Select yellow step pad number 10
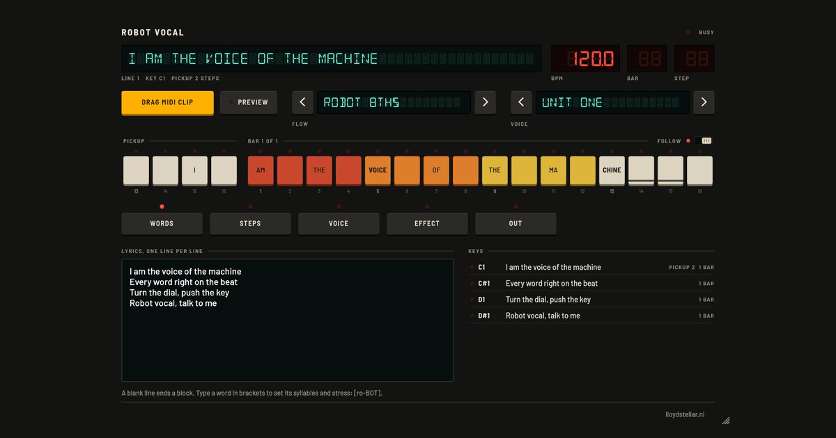Viewport: 836px width, 438px height. coord(524,170)
